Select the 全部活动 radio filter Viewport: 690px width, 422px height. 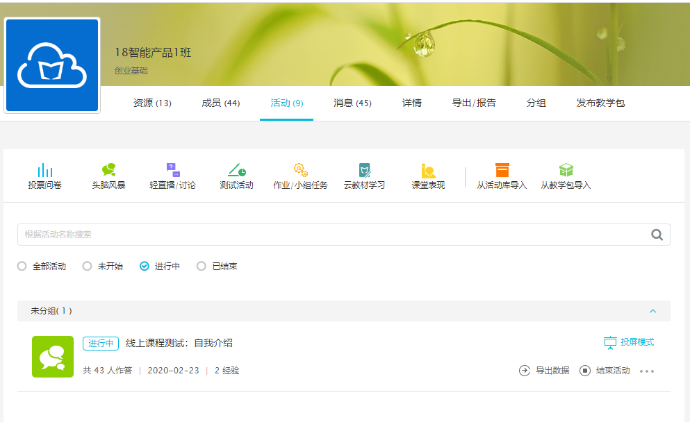point(22,266)
